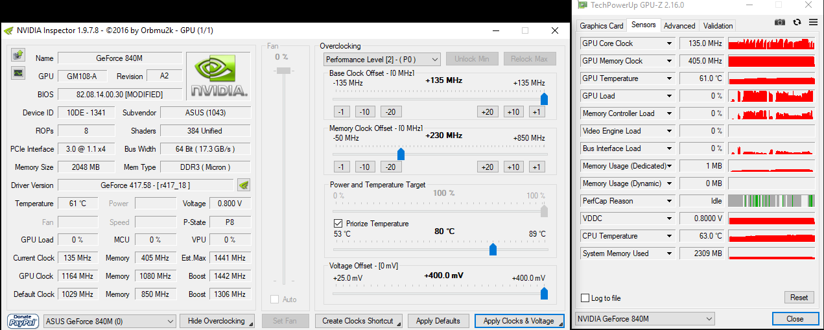Expand the System Memory Used dropdown
This screenshot has width=824, height=330.
[670, 253]
